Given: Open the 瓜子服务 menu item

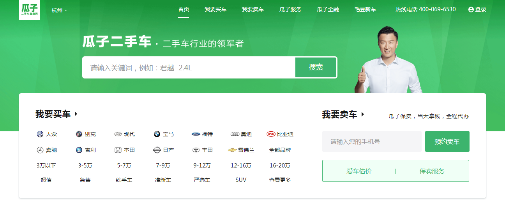Looking at the screenshot, I should click(290, 9).
